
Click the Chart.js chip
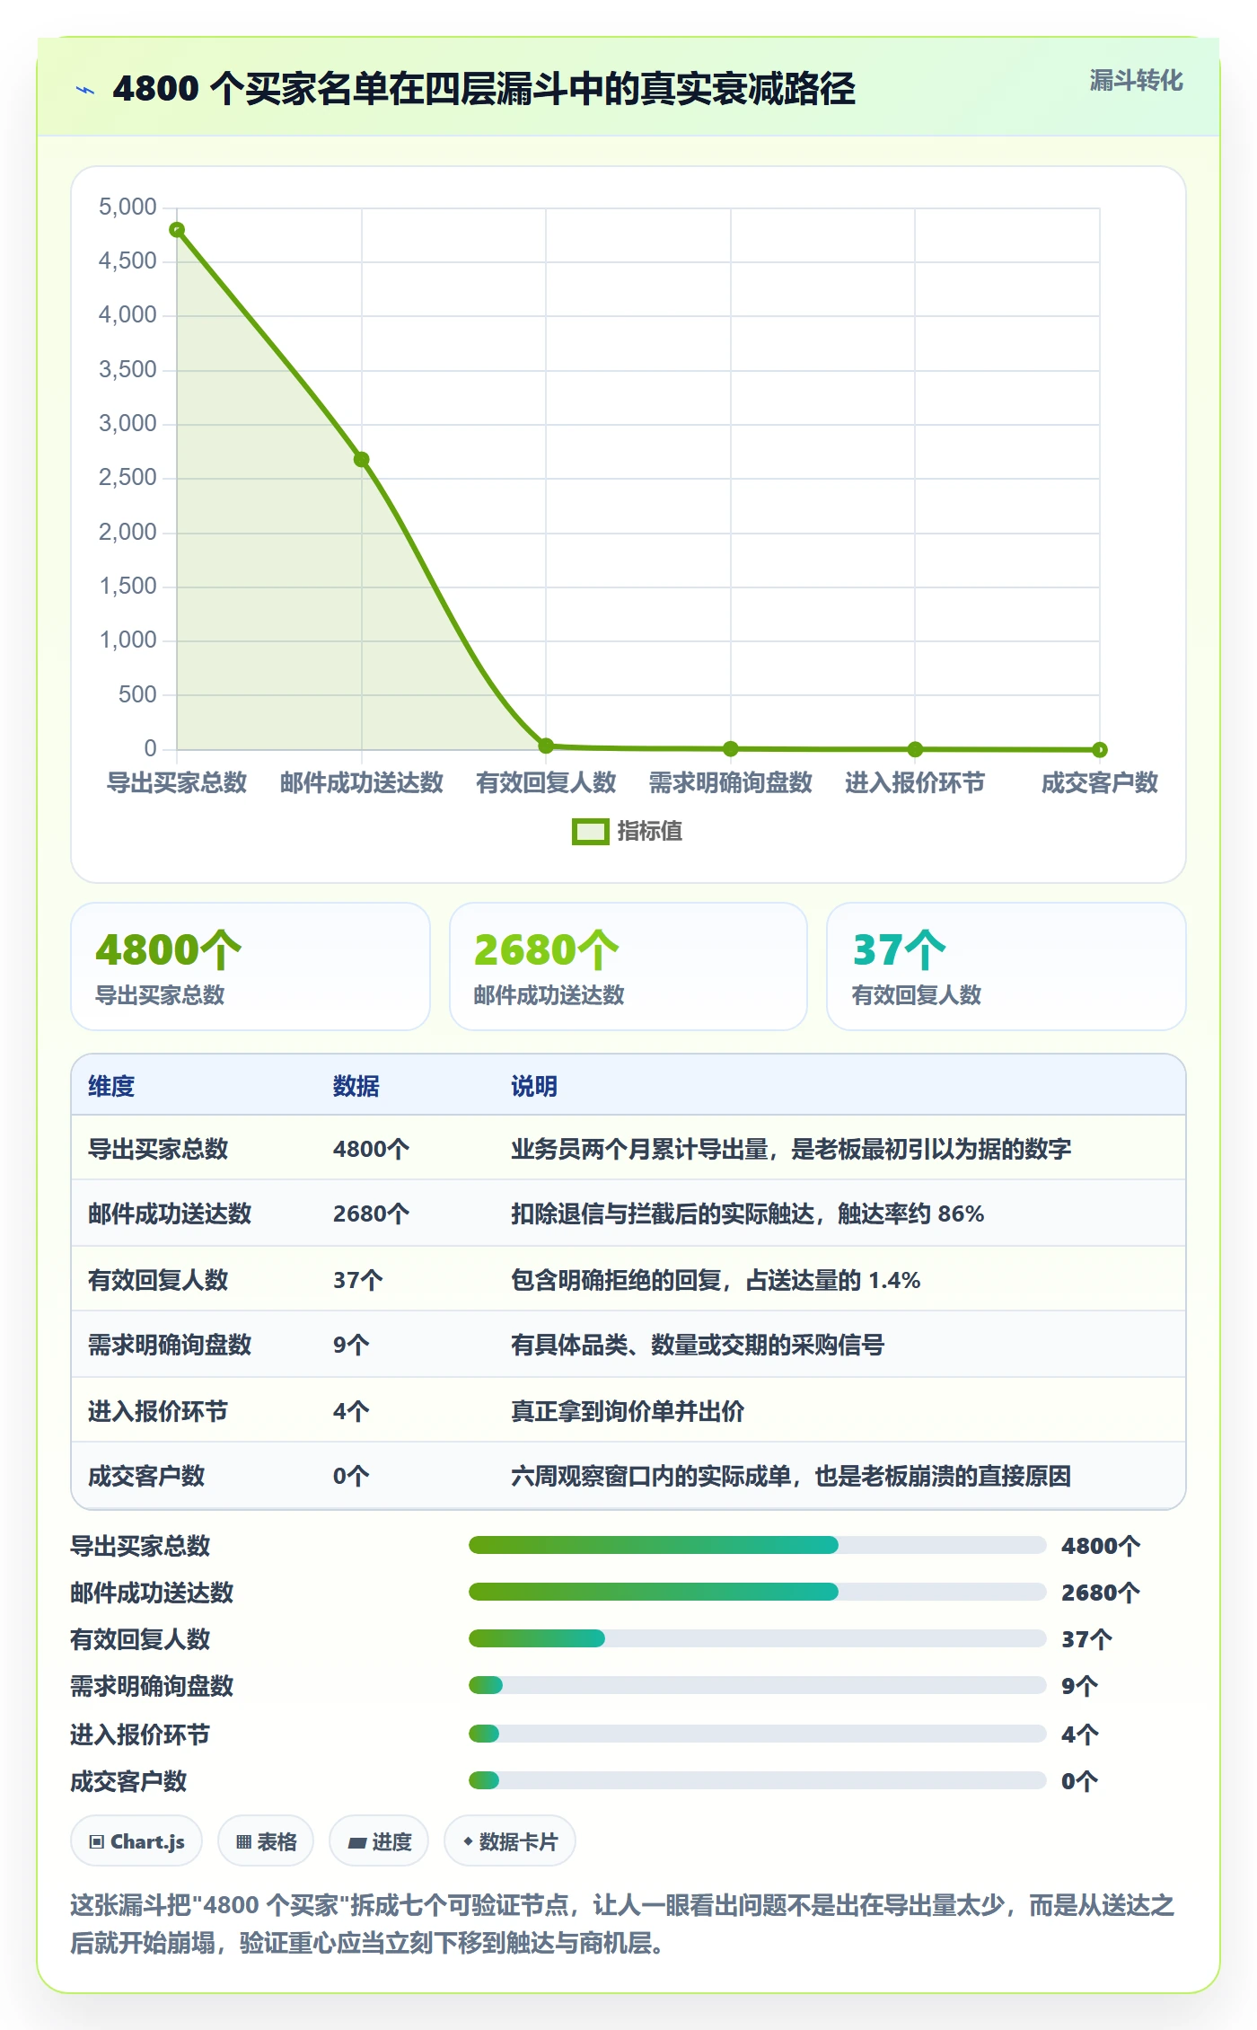click(x=136, y=1841)
